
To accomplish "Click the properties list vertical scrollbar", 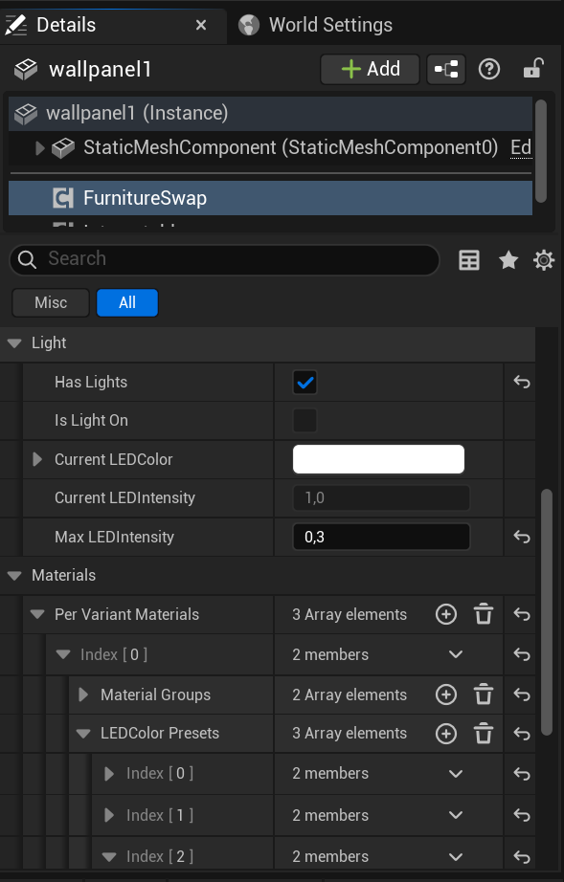I will click(547, 611).
